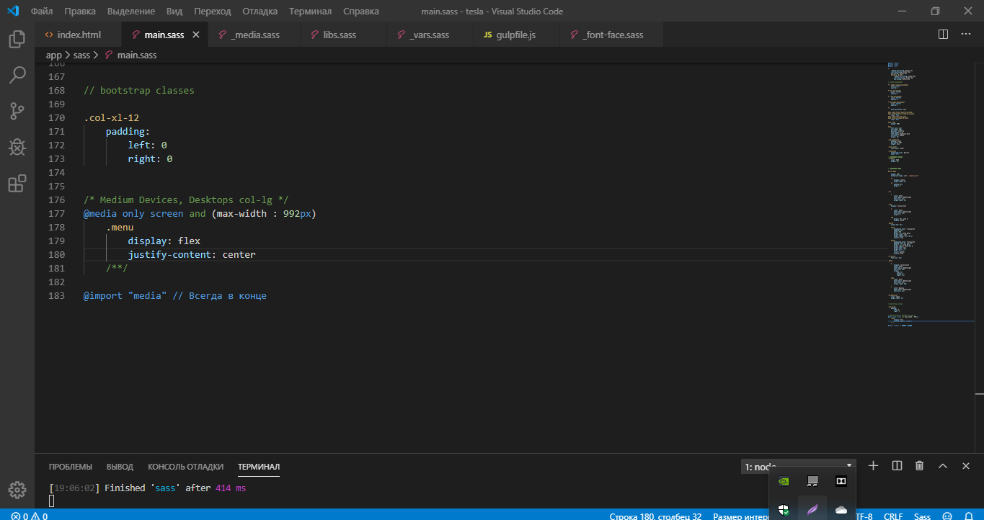Click the 'app' breadcrumb segment

pos(54,55)
